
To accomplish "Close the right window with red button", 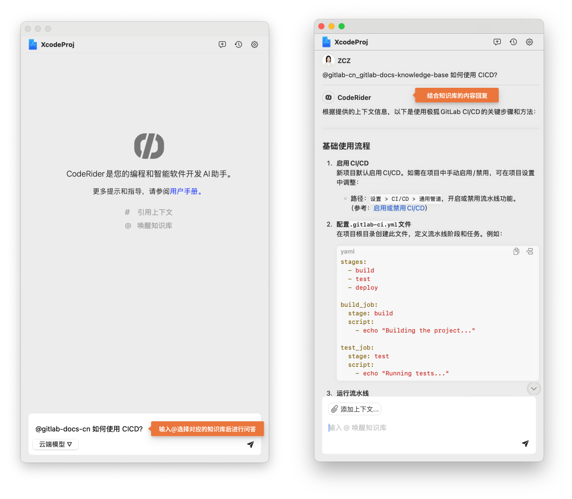I will (321, 26).
